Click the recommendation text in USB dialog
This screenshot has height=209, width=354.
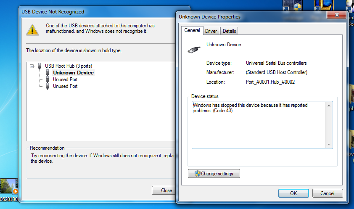(103, 158)
